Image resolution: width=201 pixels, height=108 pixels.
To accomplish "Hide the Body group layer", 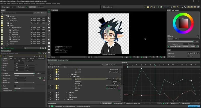I will point(51,100).
